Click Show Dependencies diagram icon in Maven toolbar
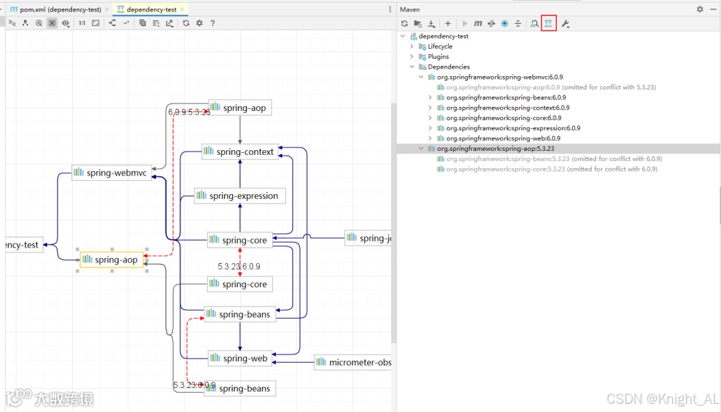This screenshot has height=412, width=721. pos(548,23)
